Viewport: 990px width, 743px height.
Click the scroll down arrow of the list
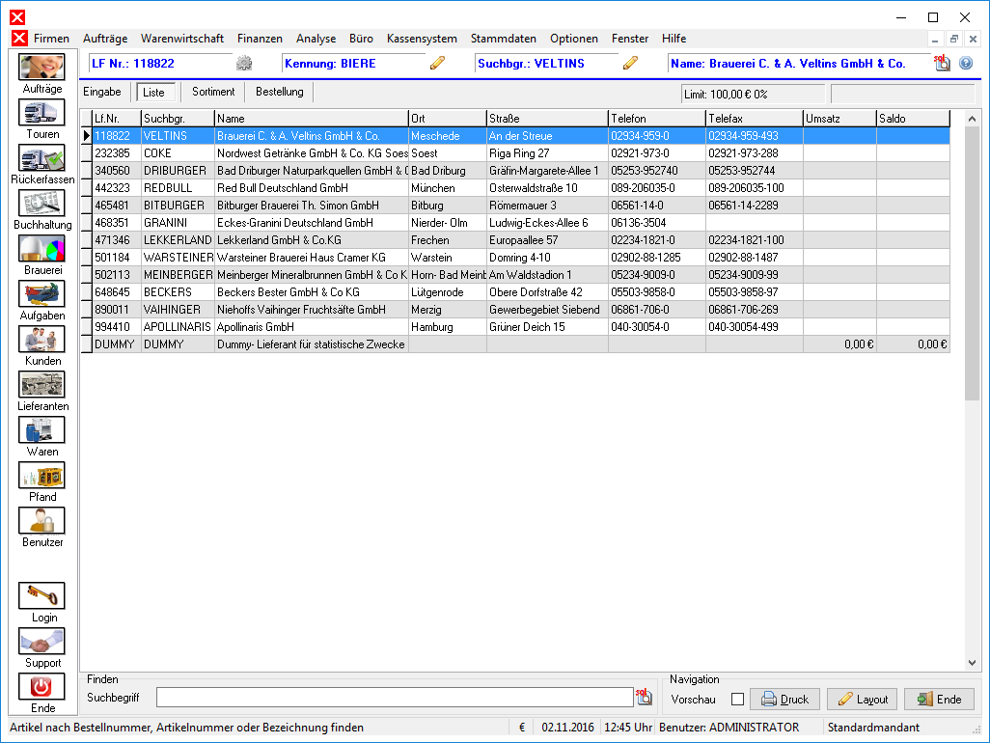point(972,663)
